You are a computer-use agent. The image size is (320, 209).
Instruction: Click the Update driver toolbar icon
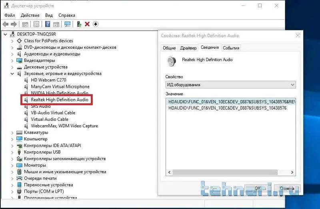pyautogui.click(x=79, y=24)
